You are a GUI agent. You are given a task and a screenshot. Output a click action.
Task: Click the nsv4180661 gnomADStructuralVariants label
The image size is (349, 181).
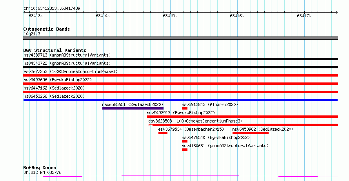(x=225, y=146)
